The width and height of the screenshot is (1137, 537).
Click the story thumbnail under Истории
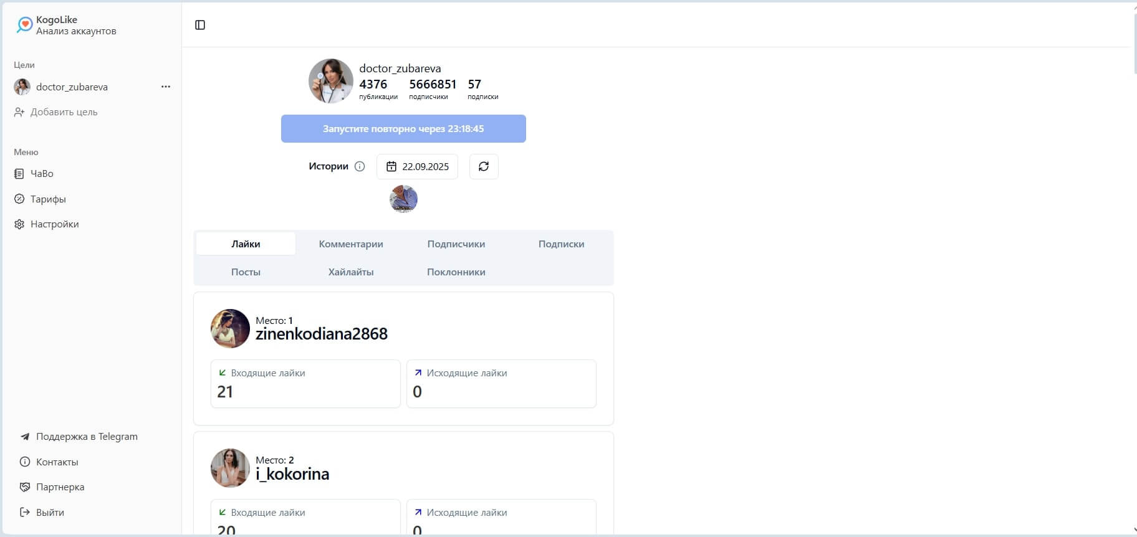(403, 199)
